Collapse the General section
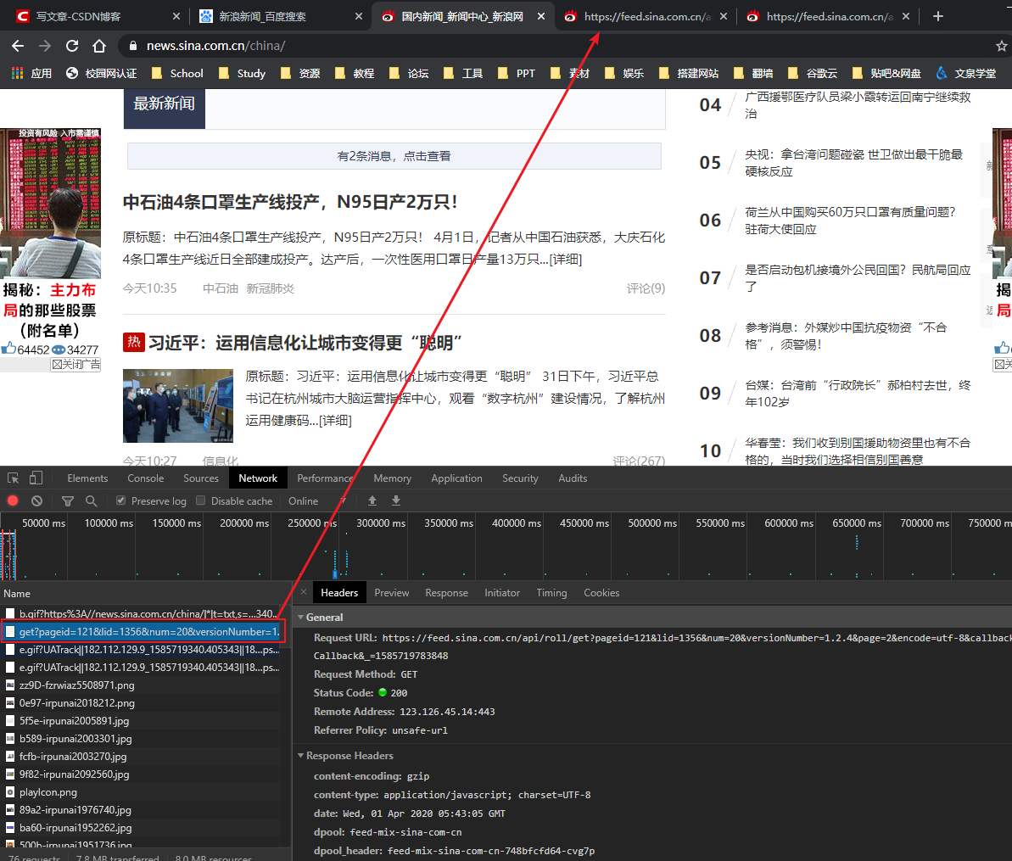Screen dimensions: 1012x861 click(301, 617)
